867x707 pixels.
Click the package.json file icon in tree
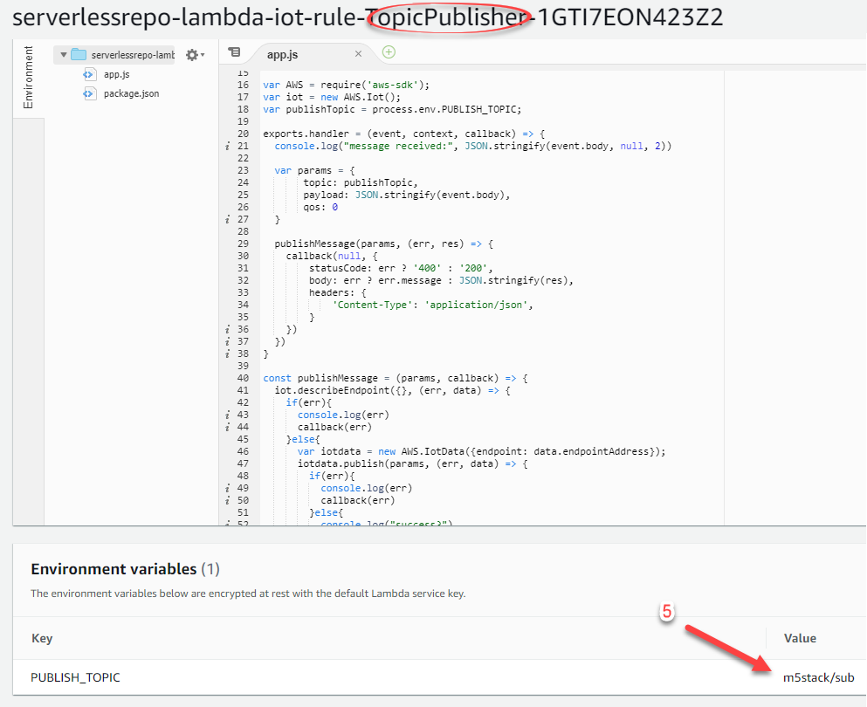point(88,93)
